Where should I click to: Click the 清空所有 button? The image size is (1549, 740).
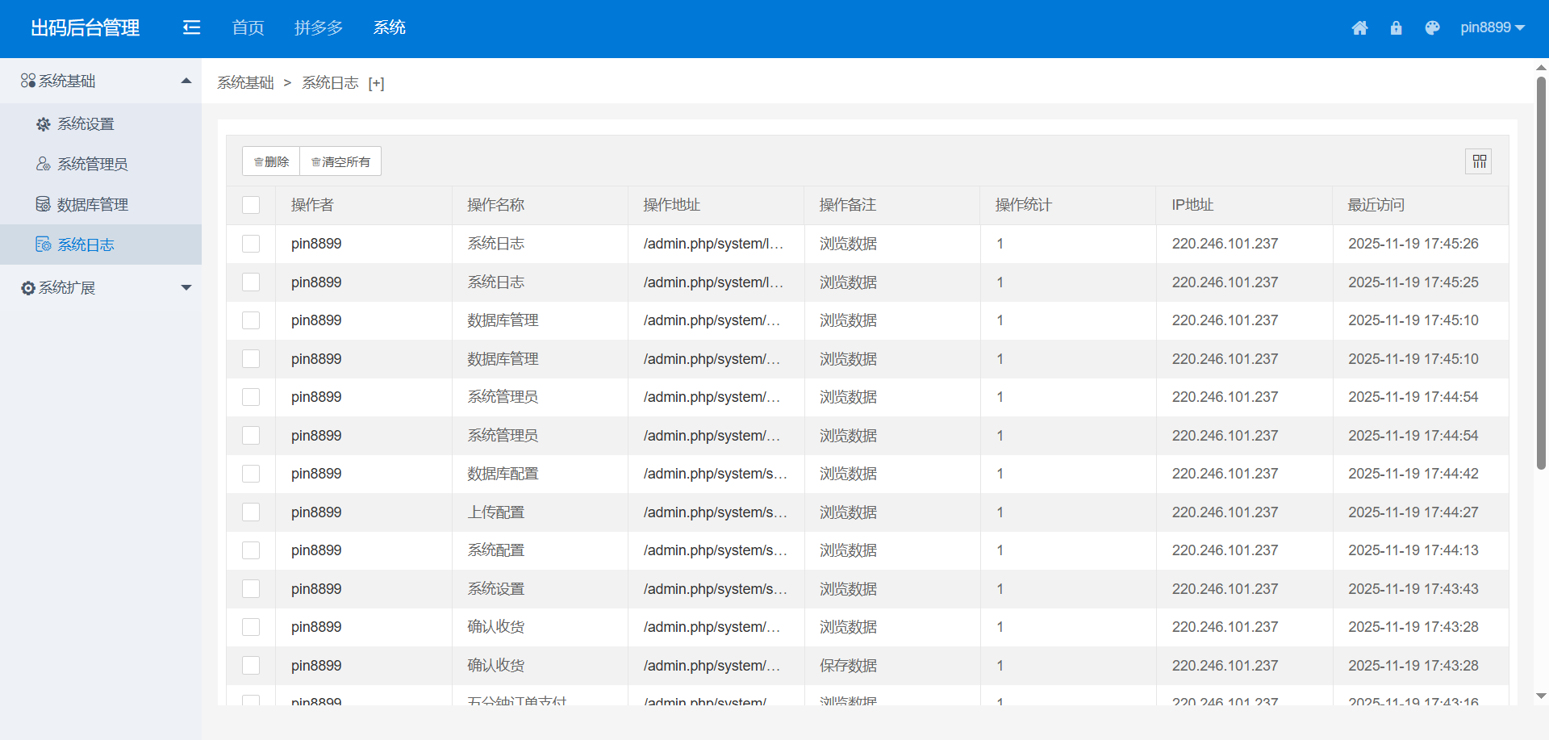pos(340,161)
